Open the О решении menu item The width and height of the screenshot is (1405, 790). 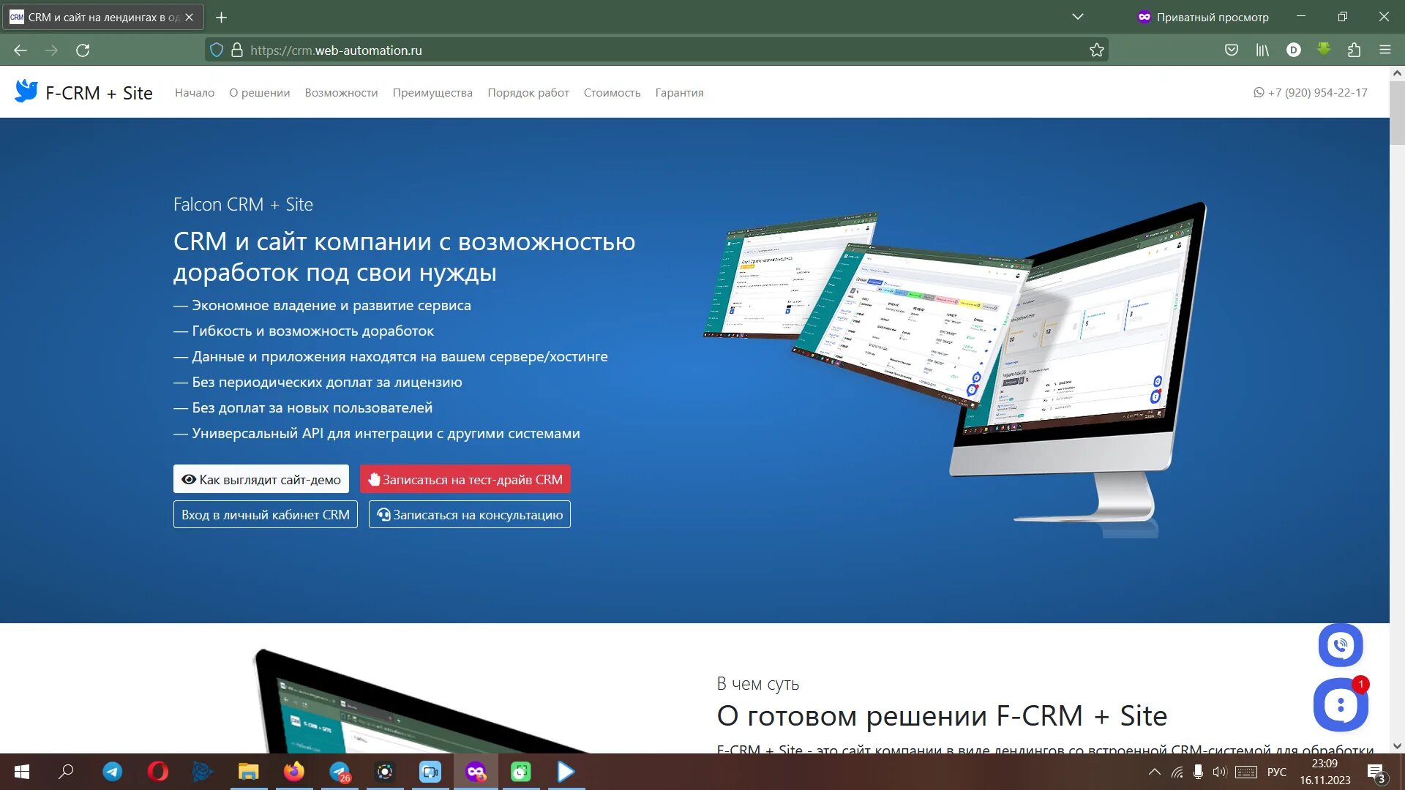click(259, 93)
